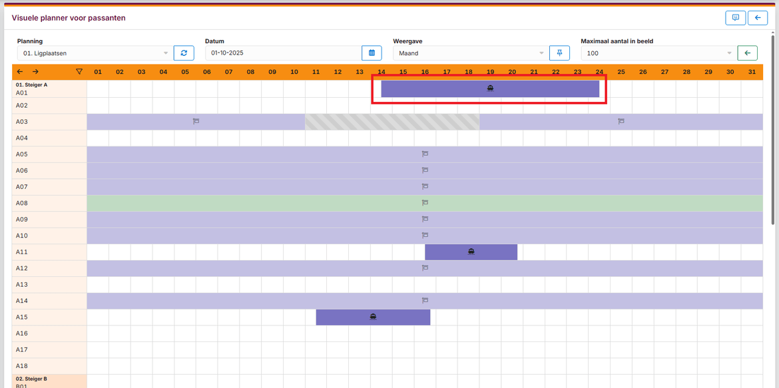This screenshot has height=388, width=779.
Task: Click the Datum input field
Action: click(283, 53)
